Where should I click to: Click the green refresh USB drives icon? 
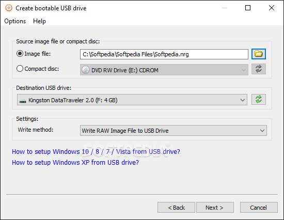[259, 99]
